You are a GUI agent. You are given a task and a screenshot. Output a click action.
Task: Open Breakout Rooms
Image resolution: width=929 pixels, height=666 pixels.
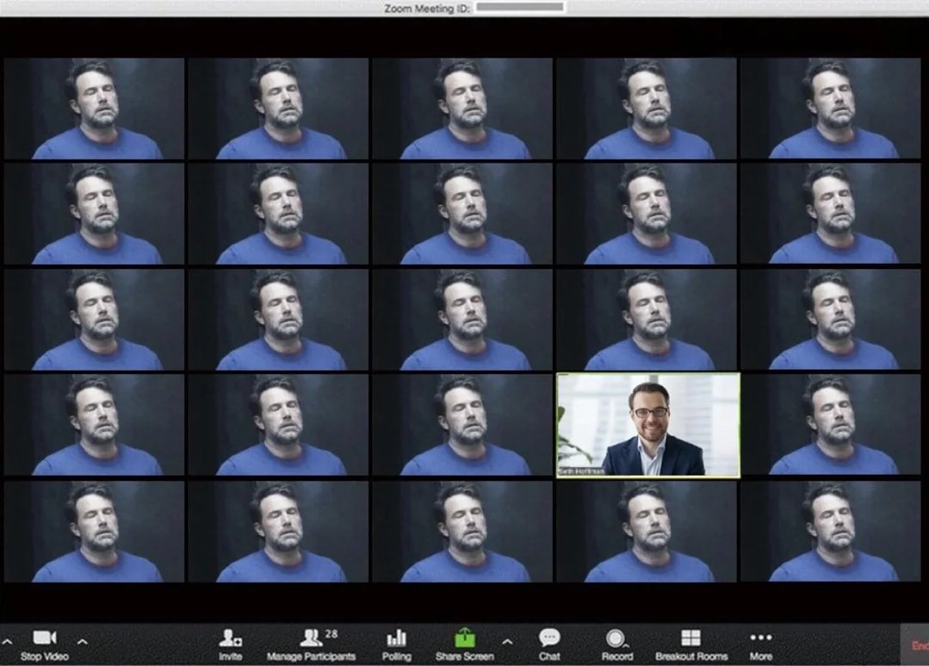(691, 644)
